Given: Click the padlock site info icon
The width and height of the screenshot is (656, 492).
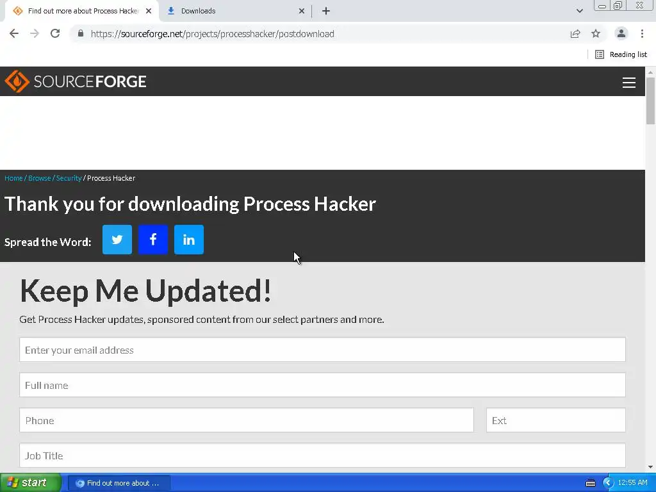Looking at the screenshot, I should tap(81, 33).
